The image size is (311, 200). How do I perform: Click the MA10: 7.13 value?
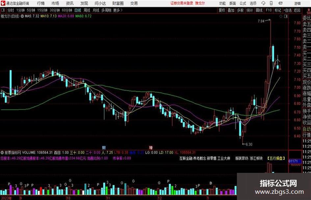pos(48,16)
